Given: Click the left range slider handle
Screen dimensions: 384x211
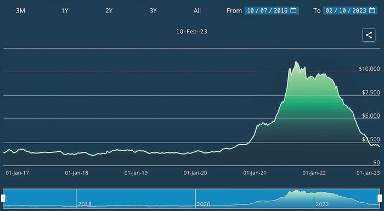Looking at the screenshot, I should 3,198.
